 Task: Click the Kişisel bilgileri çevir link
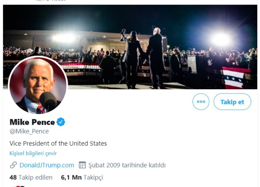click(33, 153)
